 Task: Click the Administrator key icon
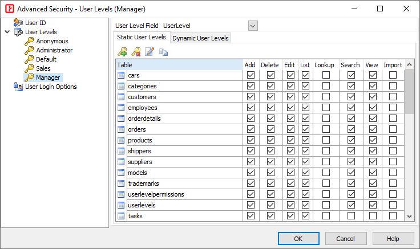pyautogui.click(x=29, y=50)
